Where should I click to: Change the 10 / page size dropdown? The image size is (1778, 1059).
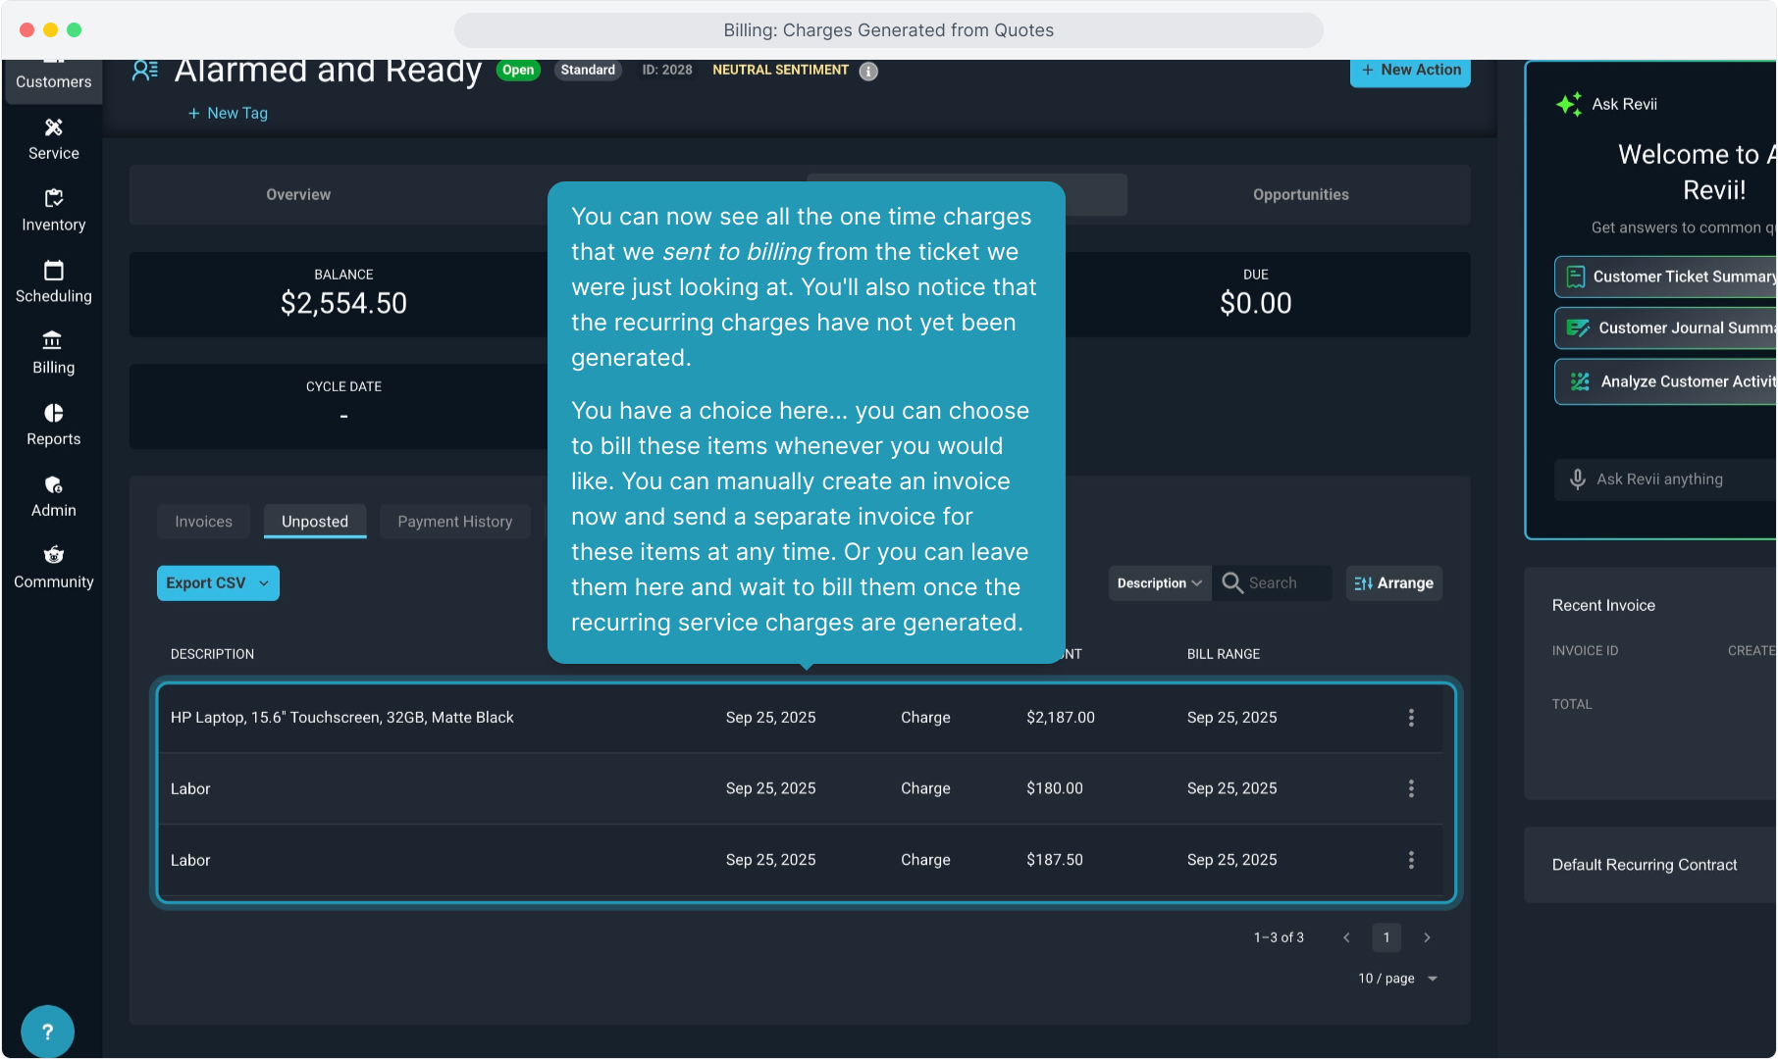[x=1397, y=979]
